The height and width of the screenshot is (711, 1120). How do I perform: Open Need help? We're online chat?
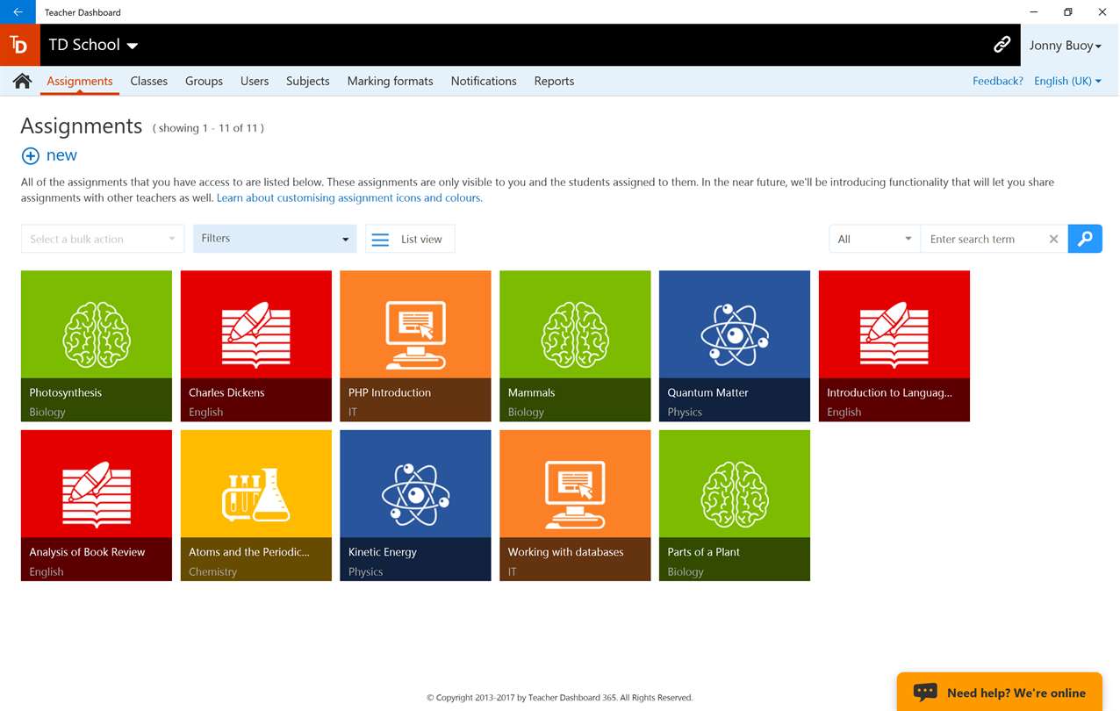click(x=1000, y=692)
